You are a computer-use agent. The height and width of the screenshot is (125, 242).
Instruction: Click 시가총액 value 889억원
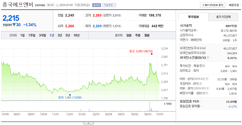[x=231, y=26]
